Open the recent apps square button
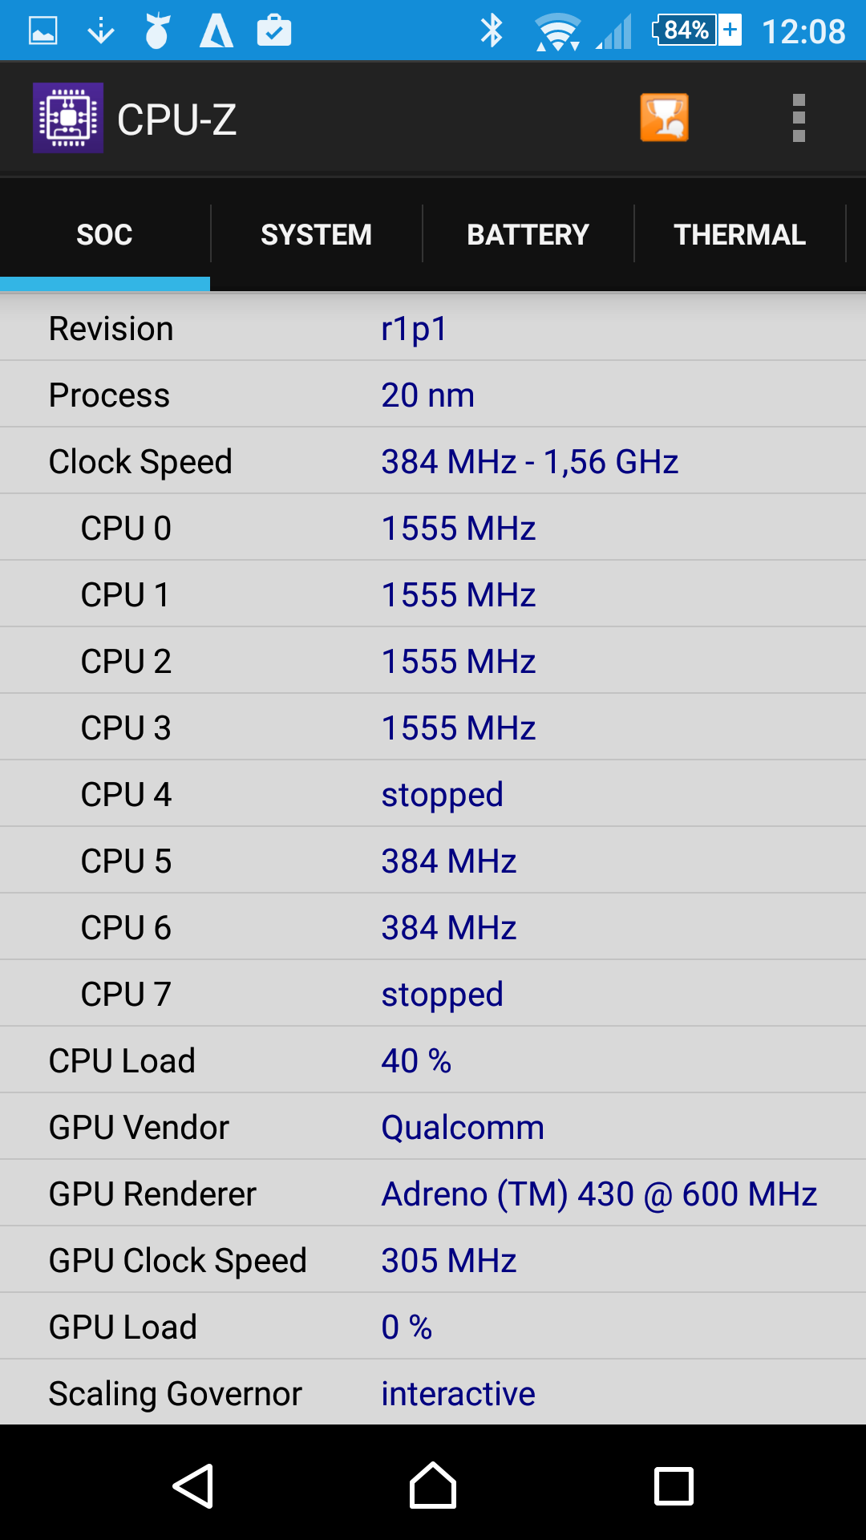866x1540 pixels. (x=674, y=1486)
